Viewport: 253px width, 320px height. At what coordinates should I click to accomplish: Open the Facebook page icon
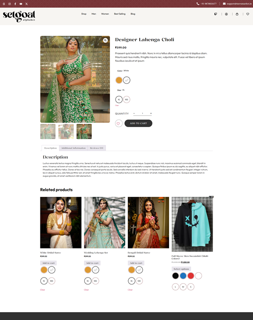15,4
